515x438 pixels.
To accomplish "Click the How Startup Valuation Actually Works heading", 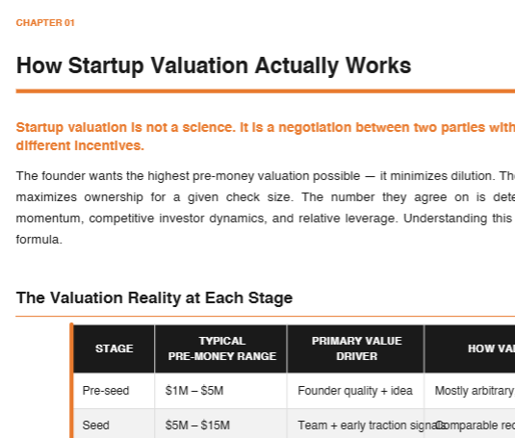I will 214,65.
